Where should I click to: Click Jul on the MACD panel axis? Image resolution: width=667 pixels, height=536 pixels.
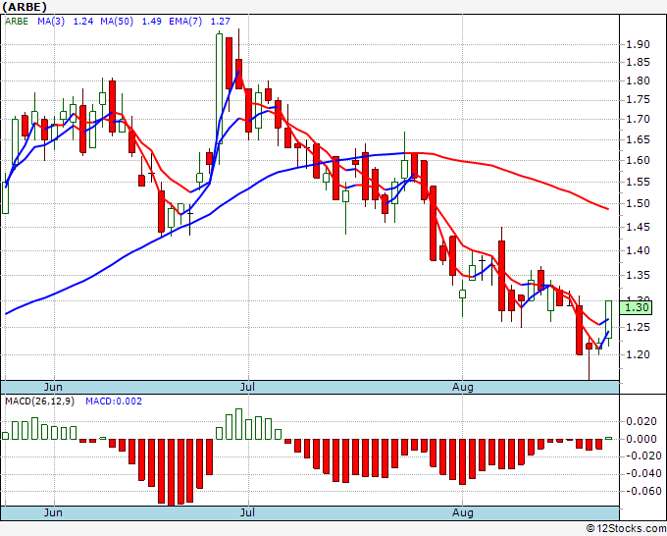point(247,512)
